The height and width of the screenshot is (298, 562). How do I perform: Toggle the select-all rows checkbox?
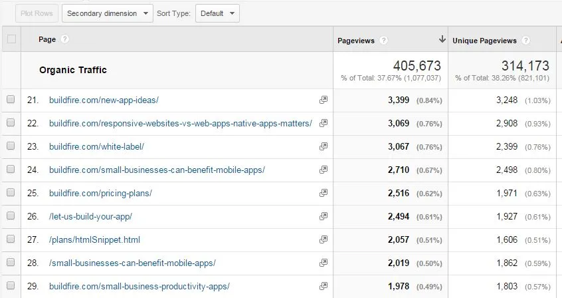pos(11,39)
